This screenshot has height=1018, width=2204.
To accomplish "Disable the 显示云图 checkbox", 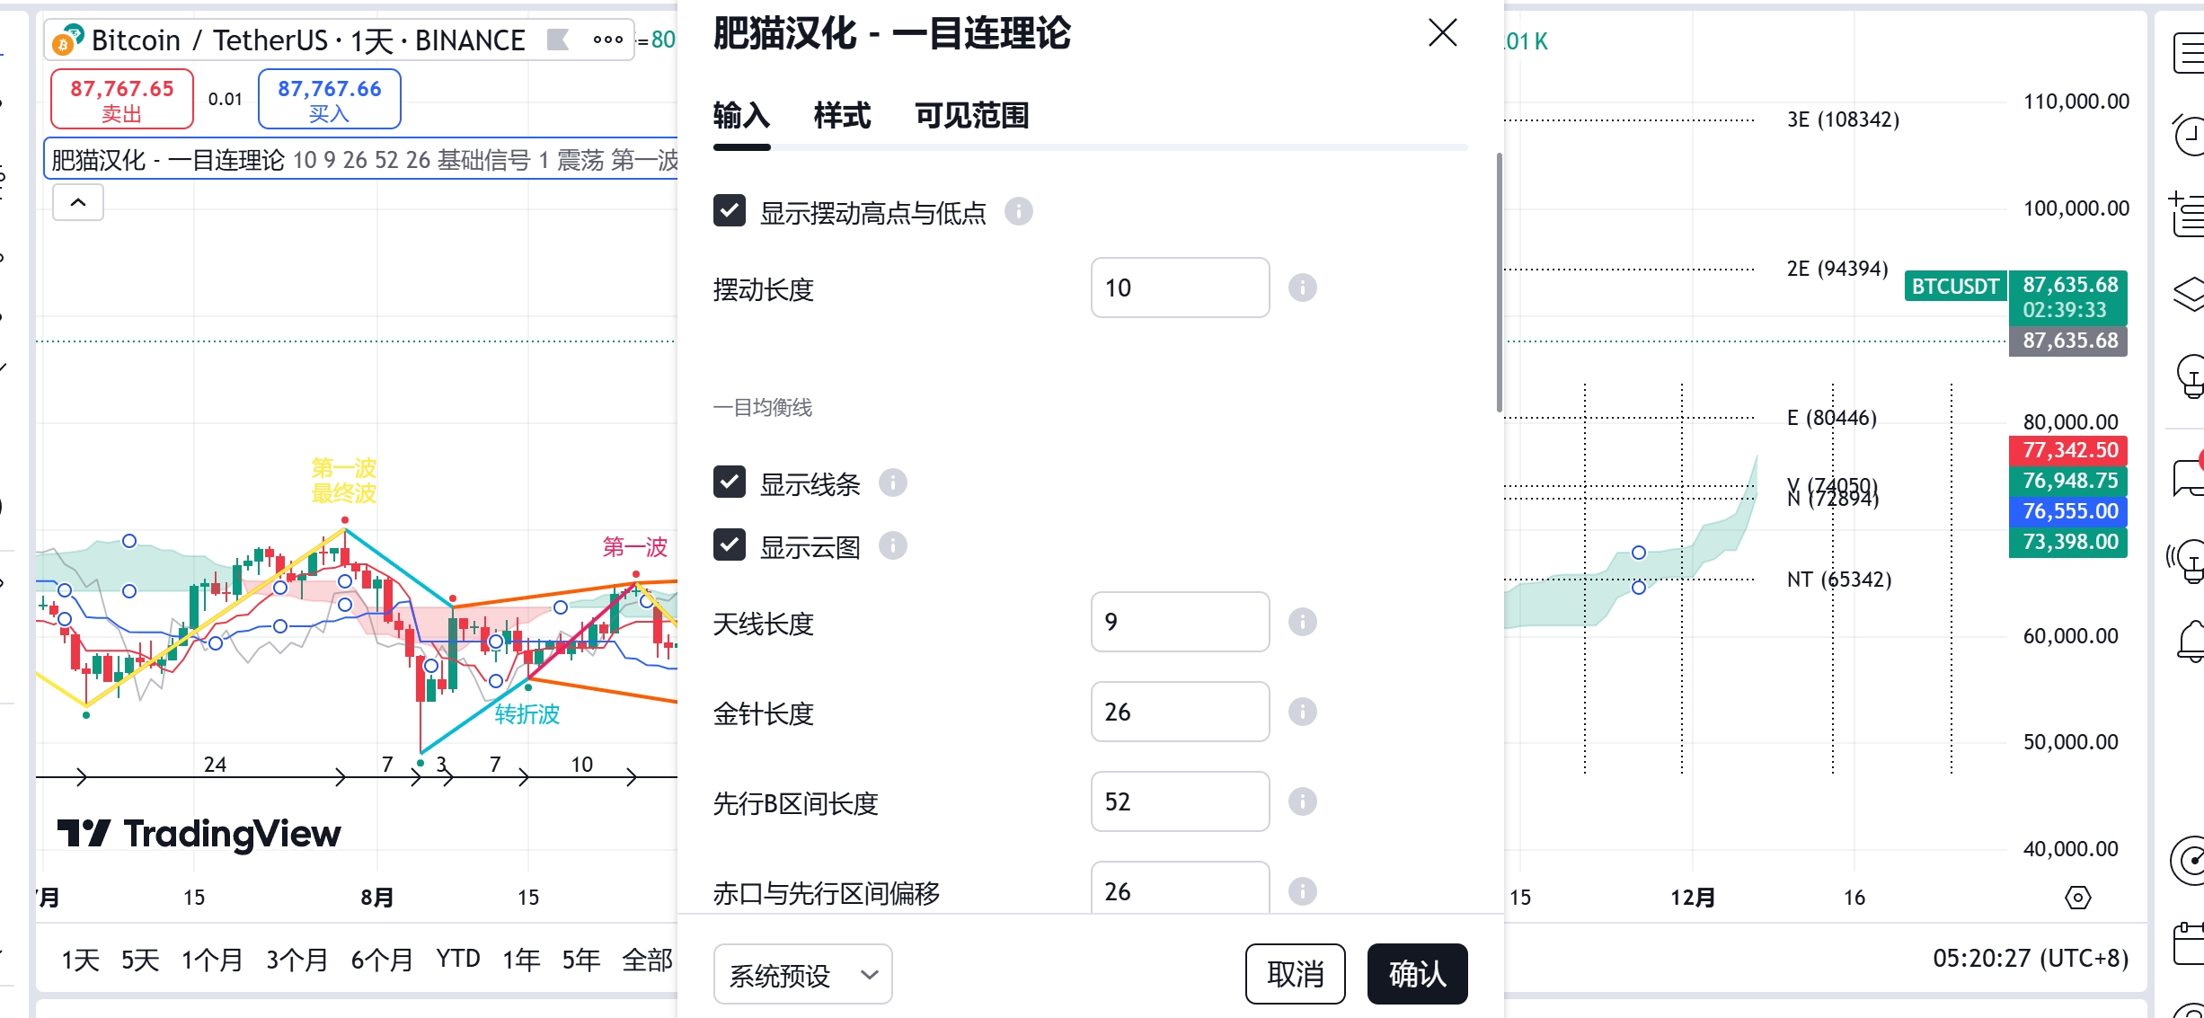I will 730,545.
